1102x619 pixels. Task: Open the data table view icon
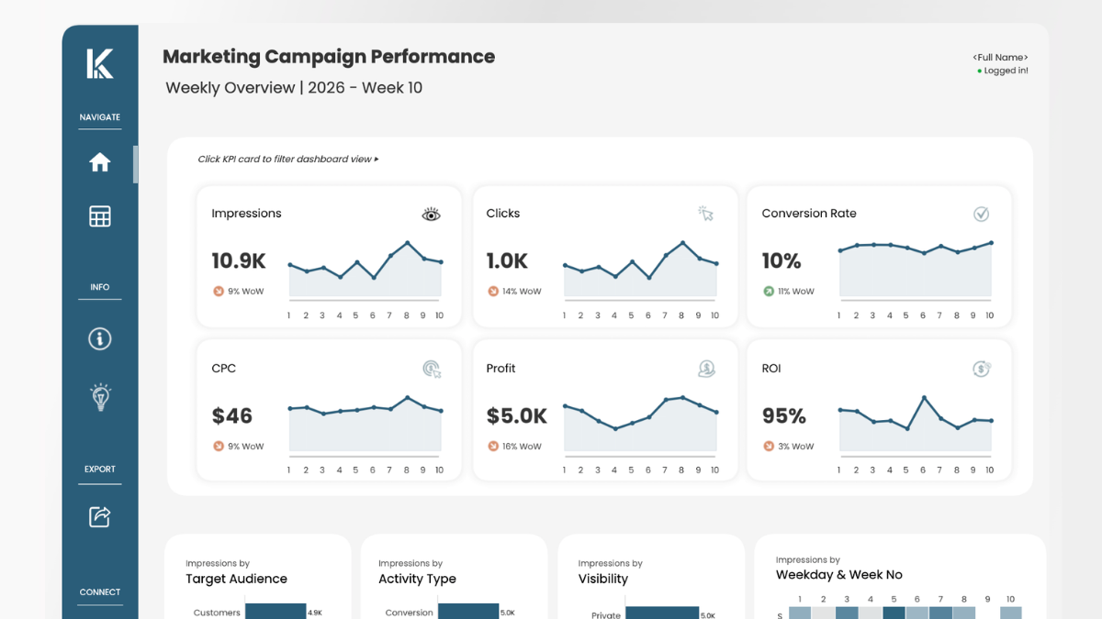[x=100, y=216]
